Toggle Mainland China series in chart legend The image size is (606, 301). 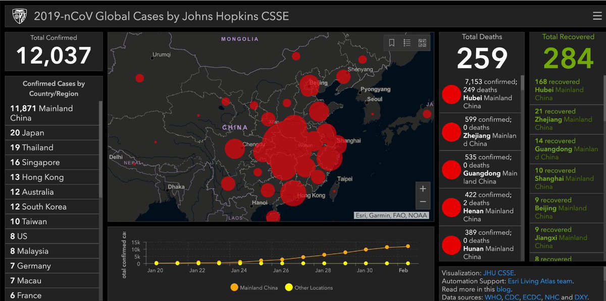tap(254, 288)
